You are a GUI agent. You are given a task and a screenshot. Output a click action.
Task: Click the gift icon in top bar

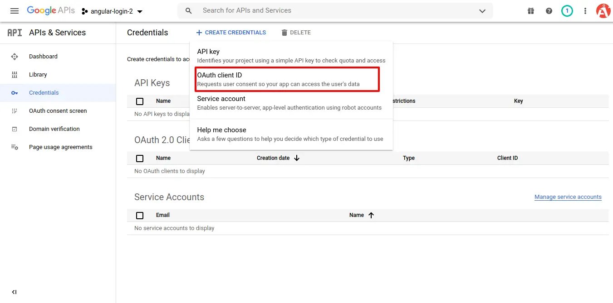point(531,11)
